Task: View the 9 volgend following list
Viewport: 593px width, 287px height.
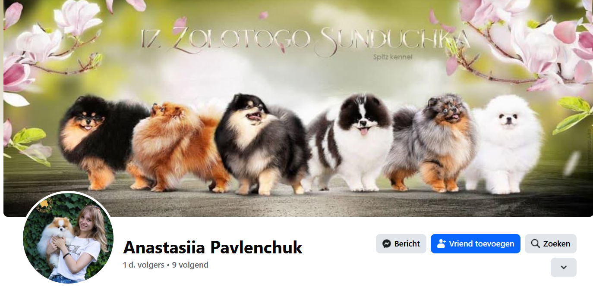Action: click(x=190, y=265)
